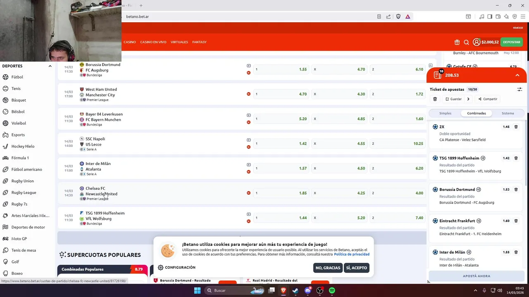This screenshot has width=529, height=297.
Task: Open VIRTUALES menu item
Action: pos(179,42)
